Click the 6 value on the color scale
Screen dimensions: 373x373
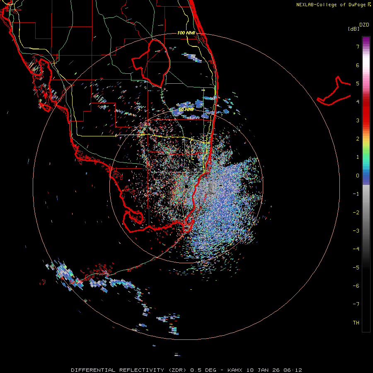tap(358, 65)
